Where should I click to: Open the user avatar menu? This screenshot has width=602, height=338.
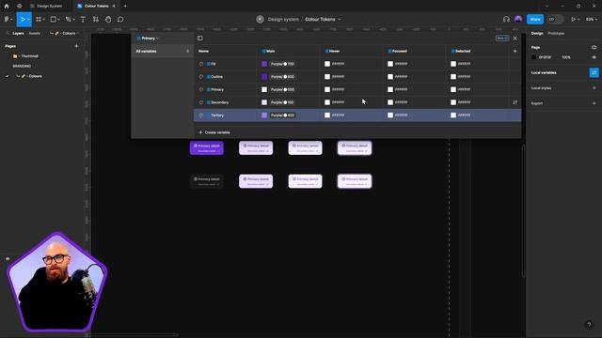click(x=518, y=19)
